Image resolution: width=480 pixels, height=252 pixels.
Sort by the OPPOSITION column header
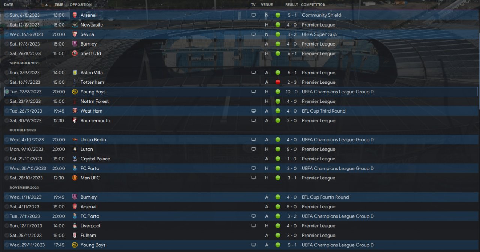click(81, 5)
